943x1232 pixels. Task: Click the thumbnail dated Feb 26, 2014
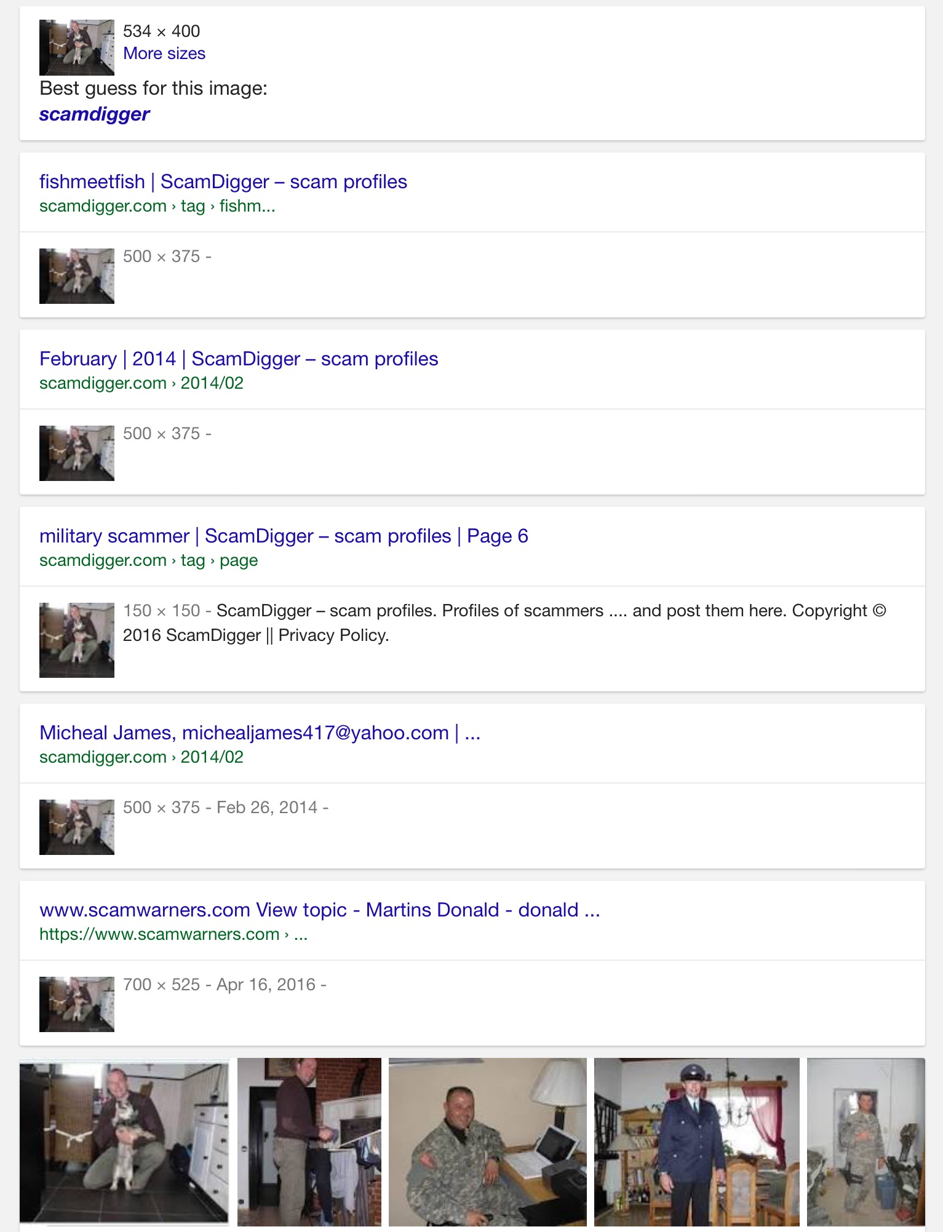[x=77, y=827]
